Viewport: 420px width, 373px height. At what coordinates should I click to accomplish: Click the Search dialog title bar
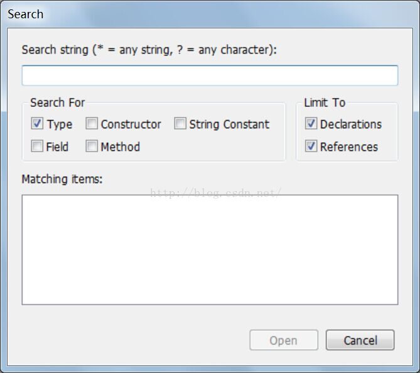tap(210, 14)
